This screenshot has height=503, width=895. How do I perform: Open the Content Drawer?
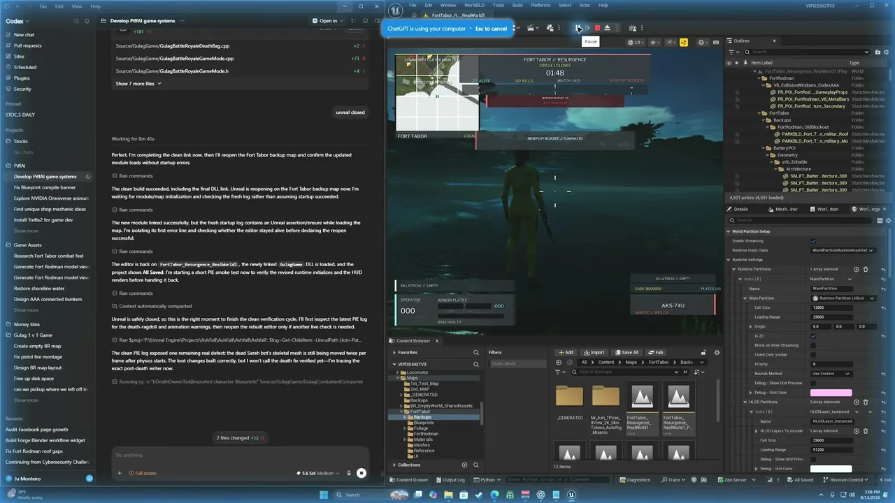[408, 480]
